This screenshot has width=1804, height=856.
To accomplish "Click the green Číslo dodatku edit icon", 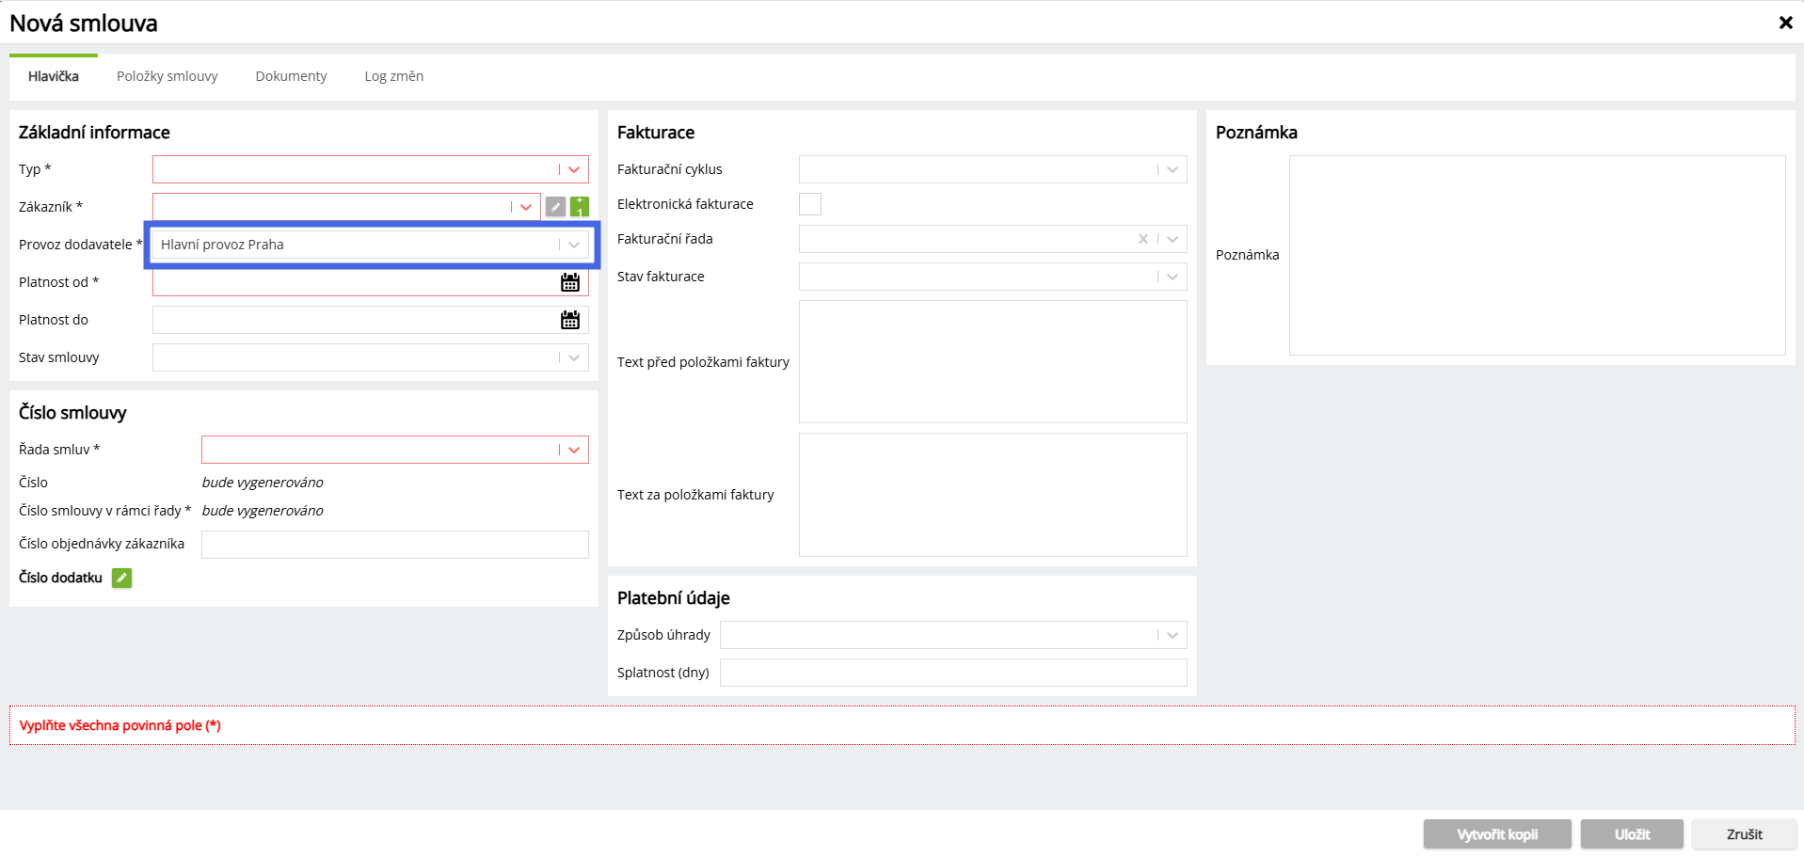I will 121,579.
